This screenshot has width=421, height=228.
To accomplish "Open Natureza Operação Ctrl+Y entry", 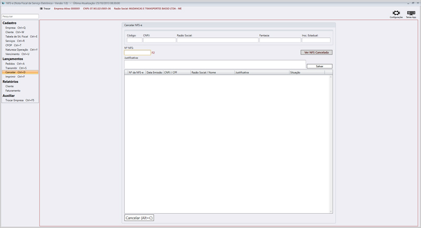I will pyautogui.click(x=21, y=49).
